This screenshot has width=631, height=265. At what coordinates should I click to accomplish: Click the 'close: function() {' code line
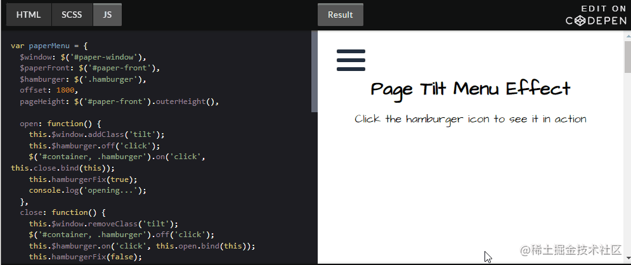[62, 212]
